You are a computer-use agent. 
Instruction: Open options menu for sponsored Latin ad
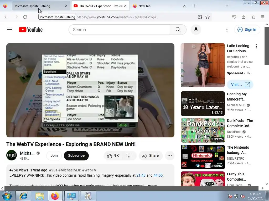click(256, 46)
